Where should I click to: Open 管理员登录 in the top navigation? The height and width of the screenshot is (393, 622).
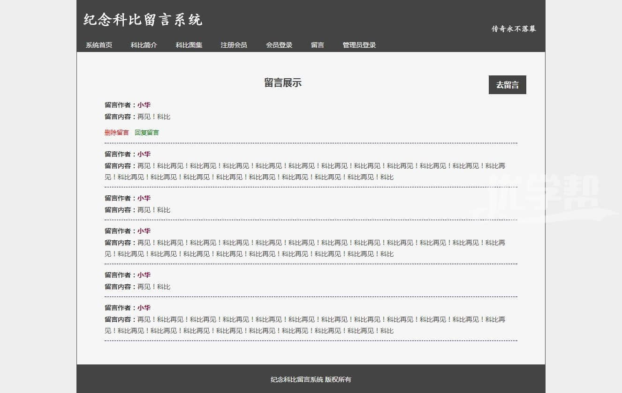(x=359, y=45)
